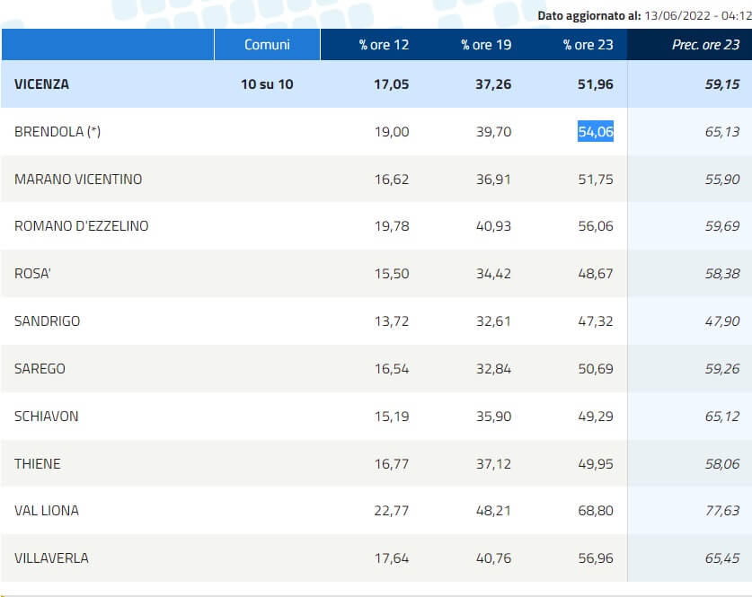
Task: Select ROMANO D'EZZELINO municipality
Action: point(82,226)
